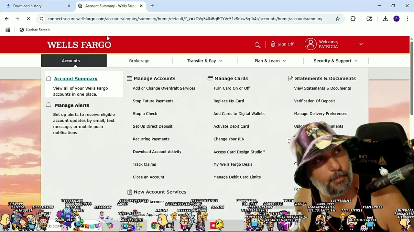Open the Brokerage menu item
The width and height of the screenshot is (414, 232).
(139, 61)
